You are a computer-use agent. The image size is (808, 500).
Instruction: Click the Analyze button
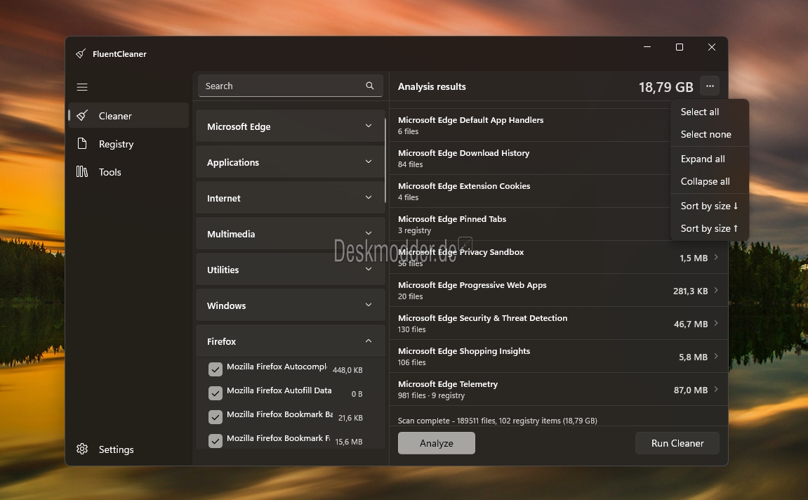coord(437,443)
